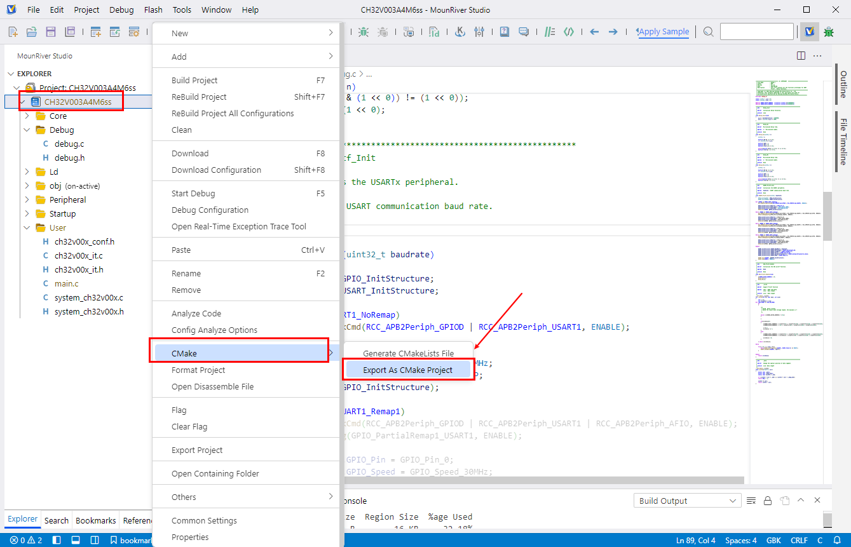This screenshot has width=851, height=547.
Task: Click the console clear lines icon
Action: tap(751, 501)
